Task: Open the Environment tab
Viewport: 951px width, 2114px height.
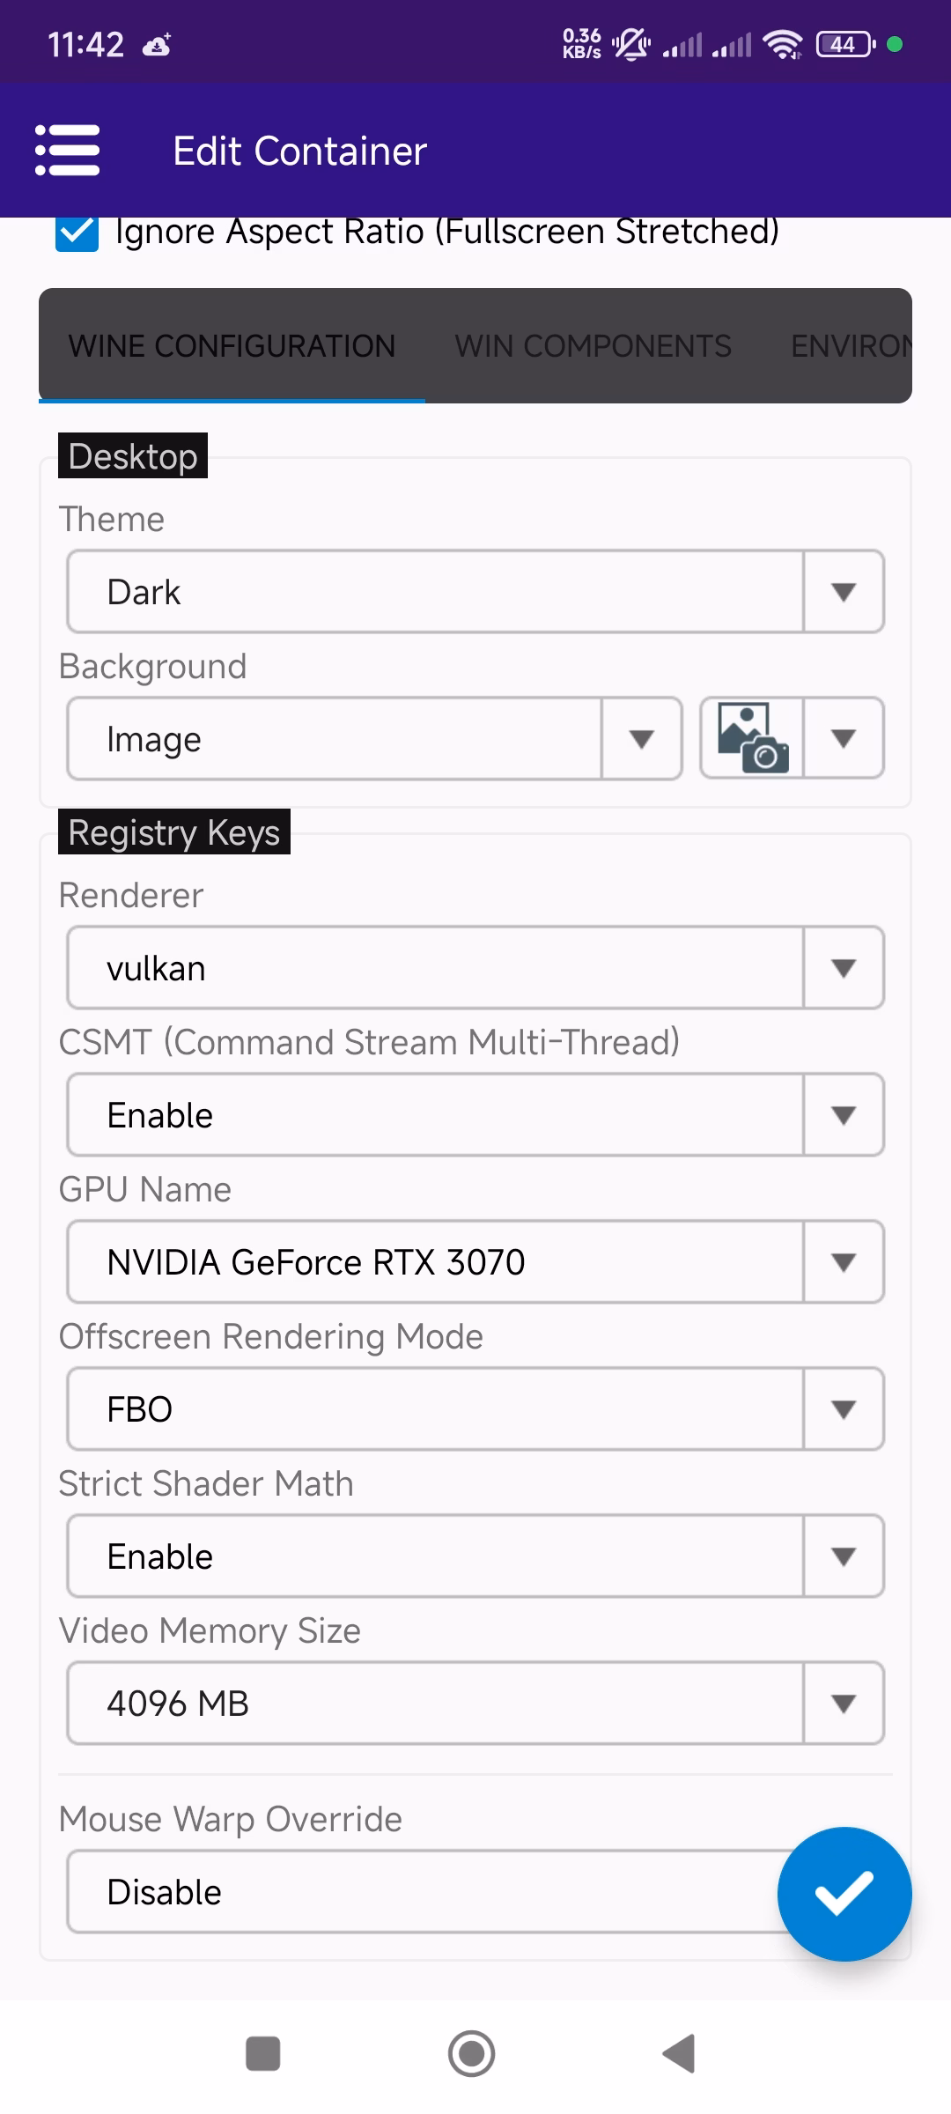Action: [x=850, y=346]
